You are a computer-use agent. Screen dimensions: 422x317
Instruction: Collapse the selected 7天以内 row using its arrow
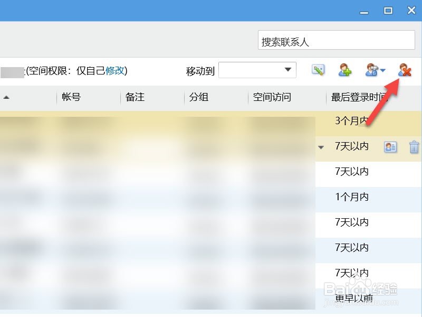click(321, 147)
